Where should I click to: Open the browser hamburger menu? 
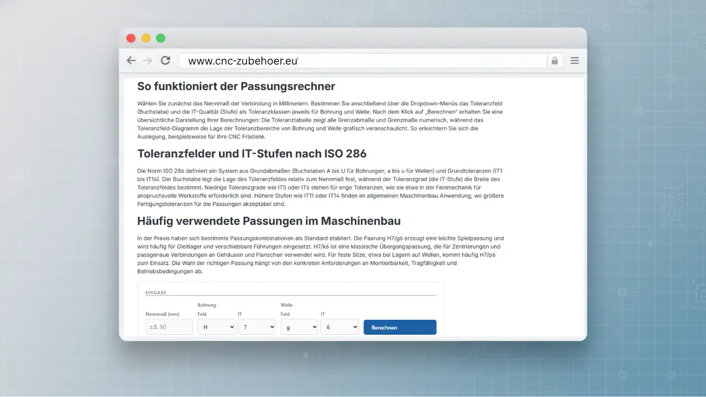[x=575, y=61]
